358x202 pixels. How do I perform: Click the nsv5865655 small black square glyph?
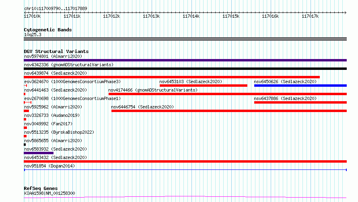(x=25, y=145)
